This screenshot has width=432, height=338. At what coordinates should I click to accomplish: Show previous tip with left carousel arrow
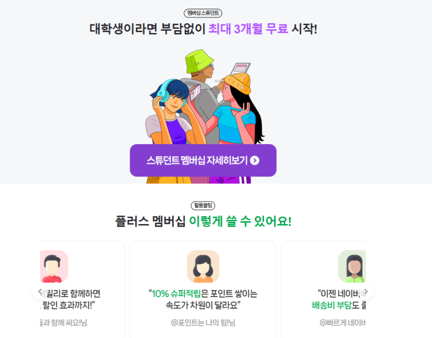(x=40, y=291)
